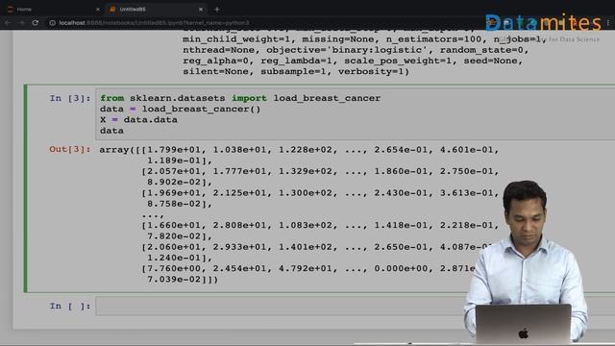Click the empty In [ ]: prompt label

click(70, 306)
